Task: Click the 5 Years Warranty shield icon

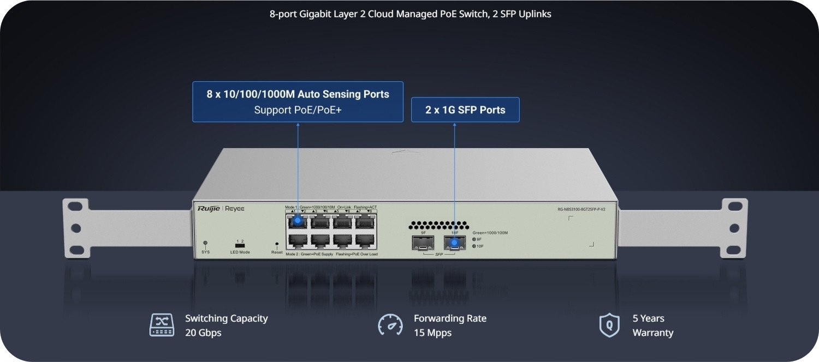Action: [x=609, y=325]
